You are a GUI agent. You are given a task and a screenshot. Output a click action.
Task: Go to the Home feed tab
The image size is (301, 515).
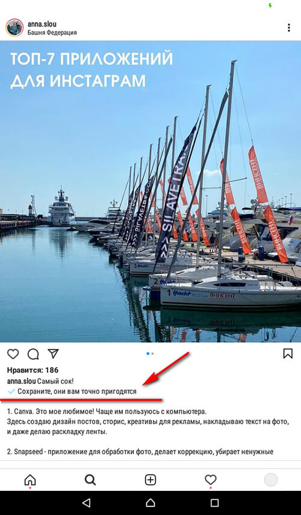[30, 480]
